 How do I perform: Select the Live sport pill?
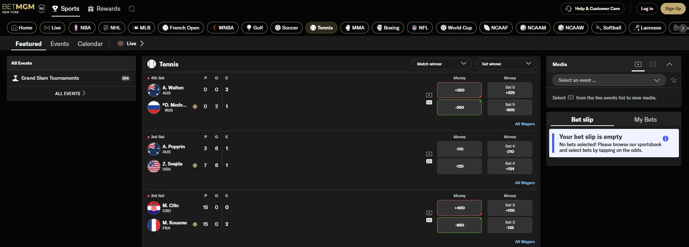[53, 28]
